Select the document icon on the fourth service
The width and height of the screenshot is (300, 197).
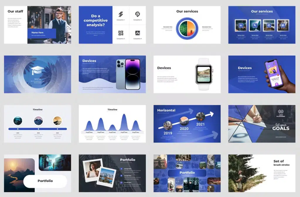click(283, 25)
